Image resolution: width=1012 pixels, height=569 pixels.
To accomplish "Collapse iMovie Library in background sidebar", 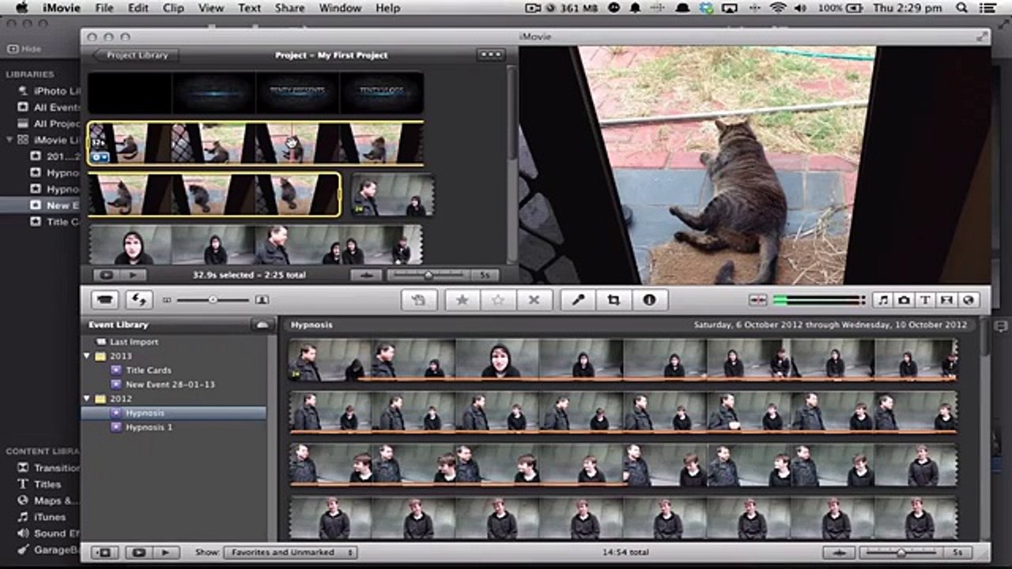I will [x=9, y=140].
